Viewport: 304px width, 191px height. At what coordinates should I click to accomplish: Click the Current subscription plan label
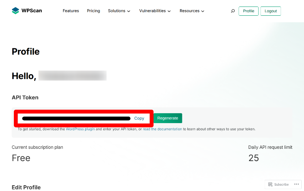pos(37,147)
